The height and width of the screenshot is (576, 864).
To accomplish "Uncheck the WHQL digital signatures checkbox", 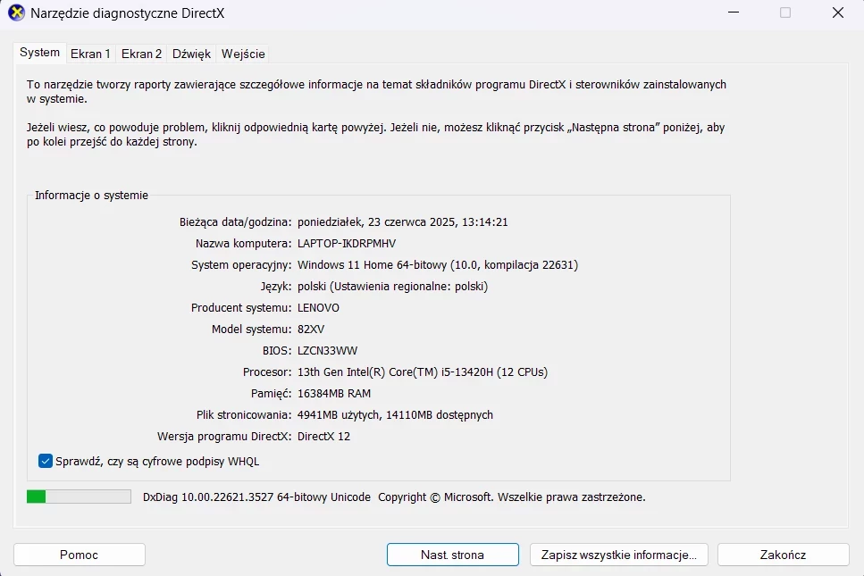I will click(x=46, y=461).
